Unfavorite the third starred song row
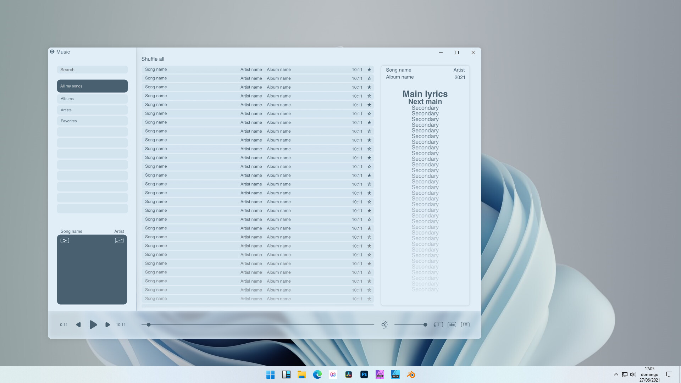The image size is (681, 383). tap(369, 105)
